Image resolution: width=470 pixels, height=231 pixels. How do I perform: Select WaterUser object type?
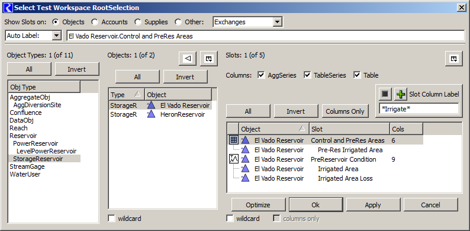pos(25,174)
